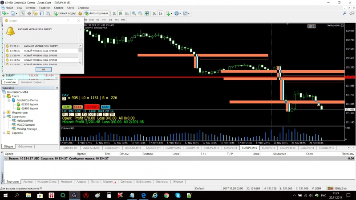Click the search magnifier at top right

point(344,13)
